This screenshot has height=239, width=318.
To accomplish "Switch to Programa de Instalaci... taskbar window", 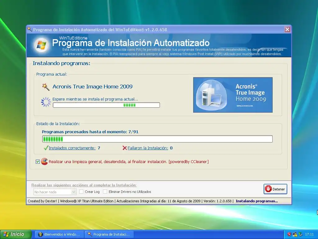I will [x=109, y=234].
